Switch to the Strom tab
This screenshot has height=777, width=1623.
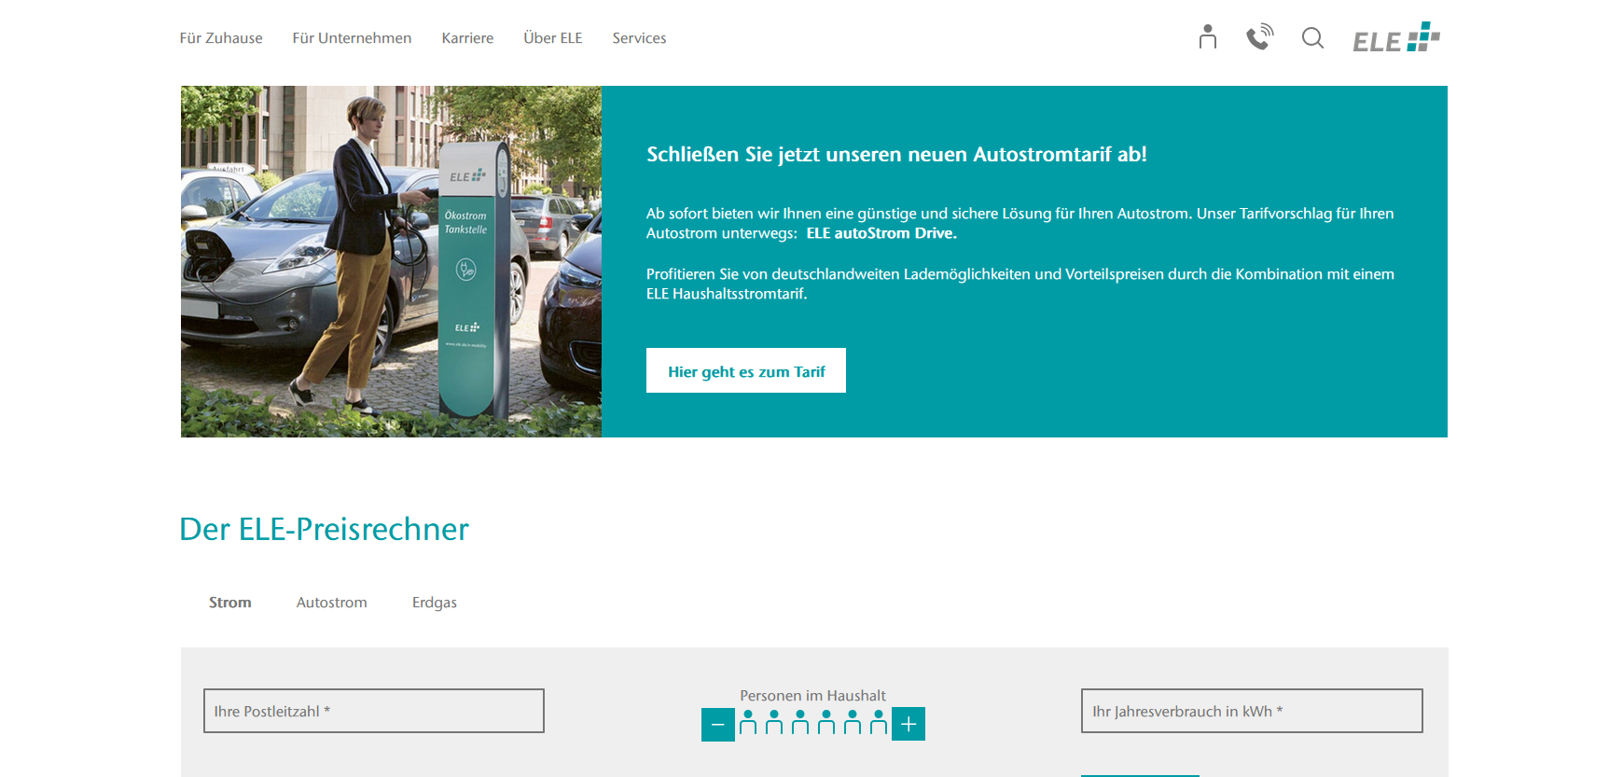point(230,603)
